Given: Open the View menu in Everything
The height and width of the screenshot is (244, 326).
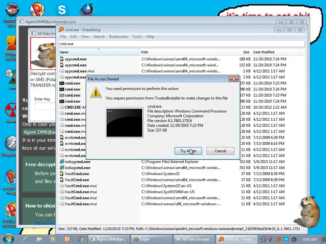Looking at the screenshot, I should pyautogui.click(x=85, y=37).
